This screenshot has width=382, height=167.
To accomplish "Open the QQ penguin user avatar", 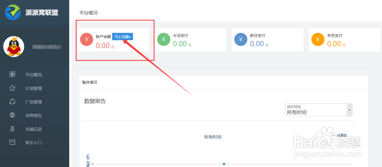I will tap(14, 47).
